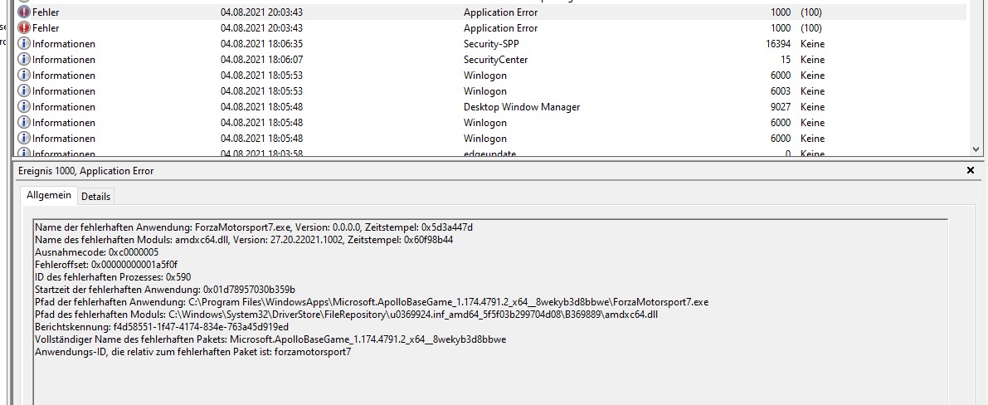The width and height of the screenshot is (988, 405).
Task: Click the Ausnahmecode 0xc0000005 line
Action: [x=97, y=252]
